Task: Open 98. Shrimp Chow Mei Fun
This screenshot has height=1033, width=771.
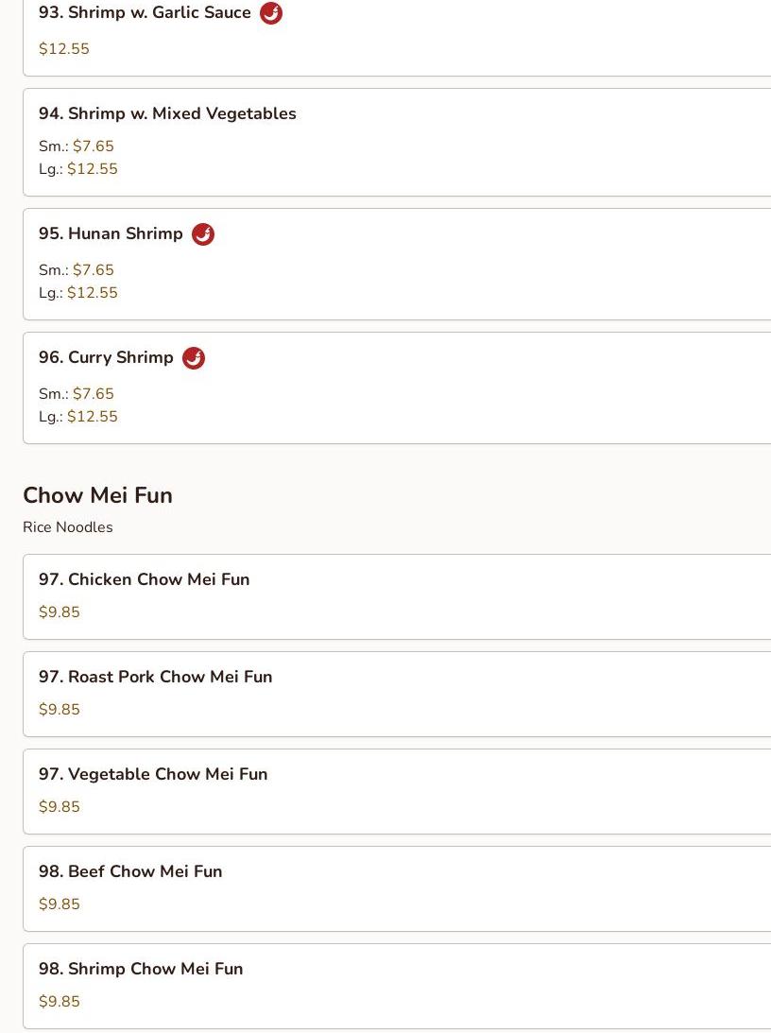Action: tap(141, 969)
